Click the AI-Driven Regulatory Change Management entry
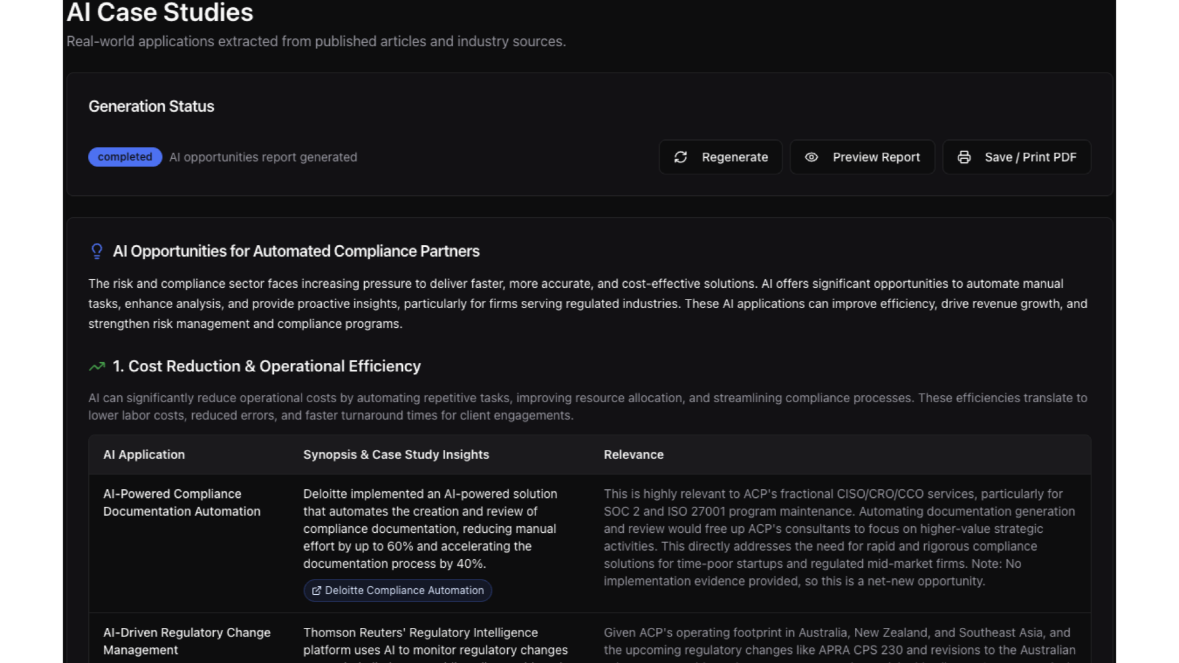1179x663 pixels. coord(187,641)
